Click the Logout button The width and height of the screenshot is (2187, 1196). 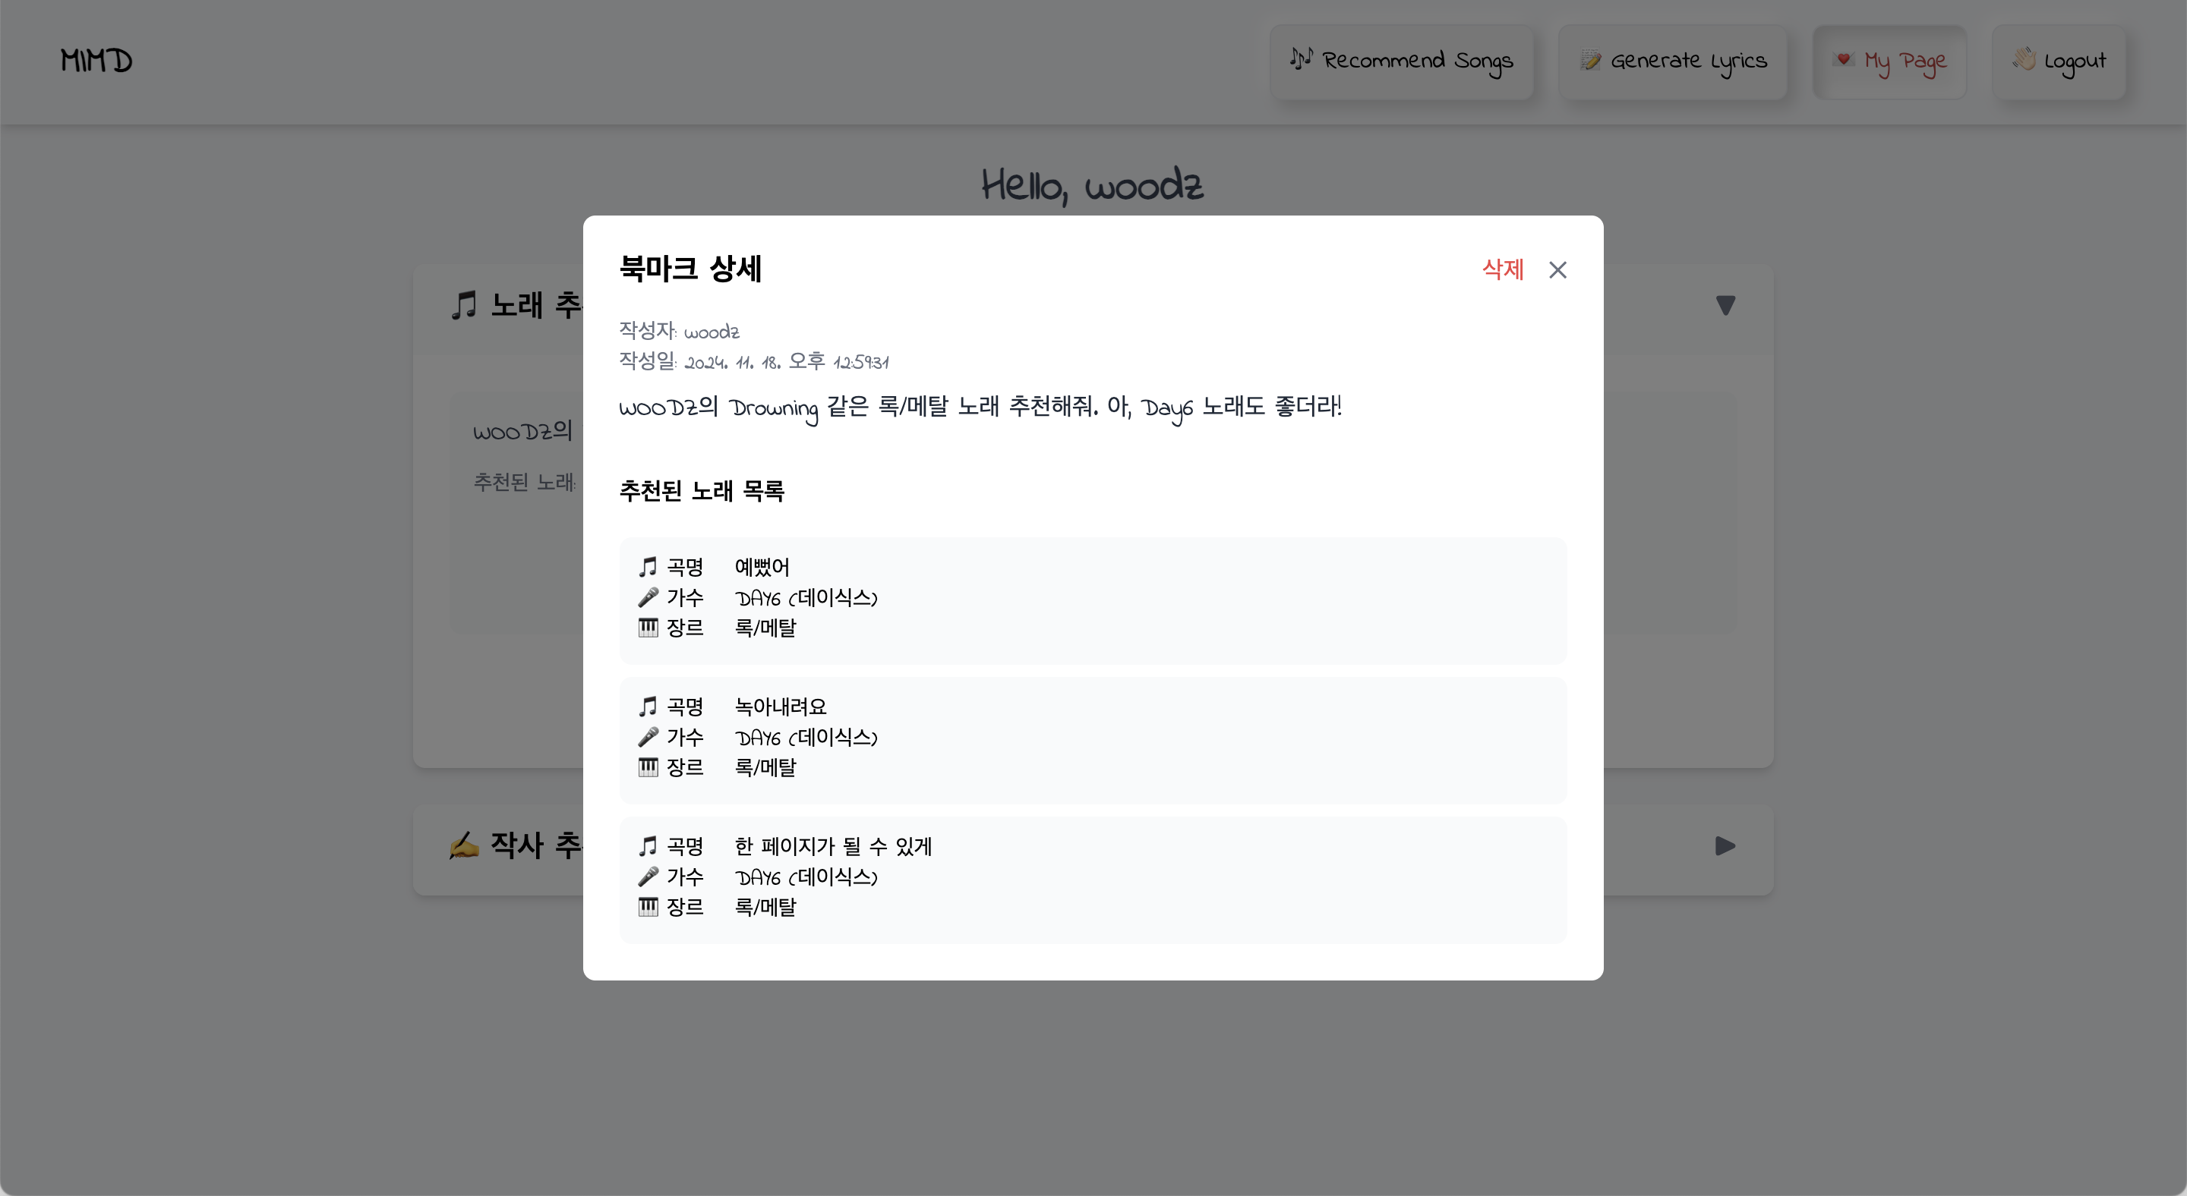pyautogui.click(x=2058, y=61)
